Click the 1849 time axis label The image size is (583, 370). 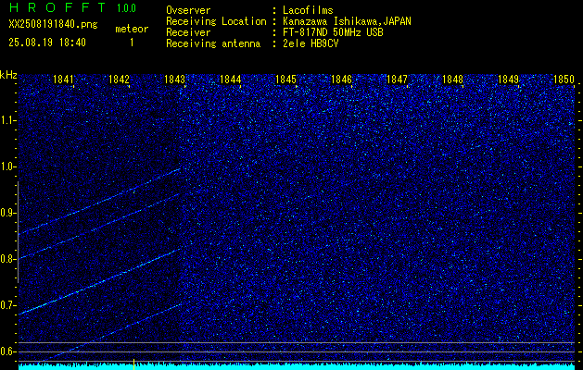[508, 79]
